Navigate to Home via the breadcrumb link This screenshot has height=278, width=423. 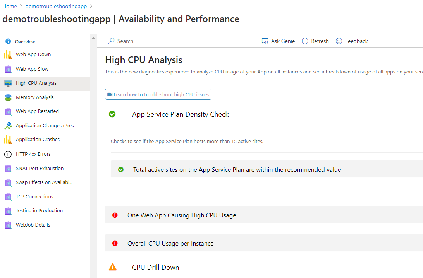(10, 6)
